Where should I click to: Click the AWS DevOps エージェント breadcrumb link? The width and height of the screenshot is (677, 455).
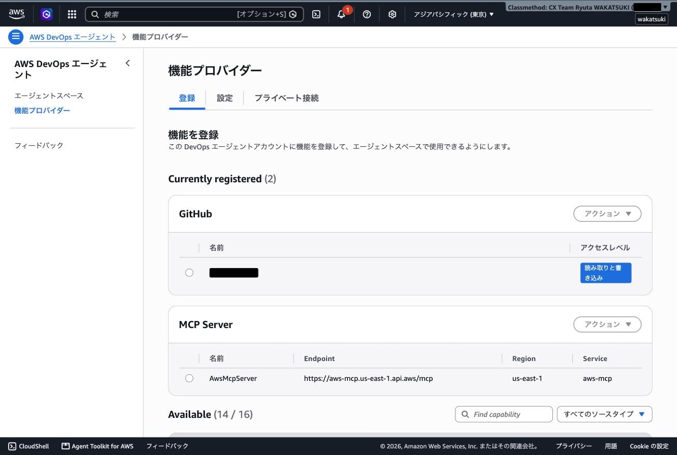coord(72,37)
